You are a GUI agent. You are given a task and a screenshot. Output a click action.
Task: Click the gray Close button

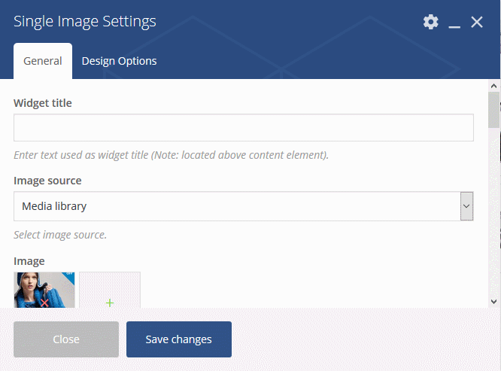[66, 339]
